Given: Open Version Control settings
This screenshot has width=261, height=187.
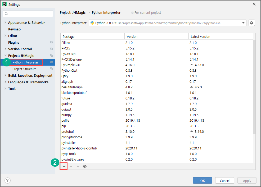Looking at the screenshot, I should [x=20, y=49].
